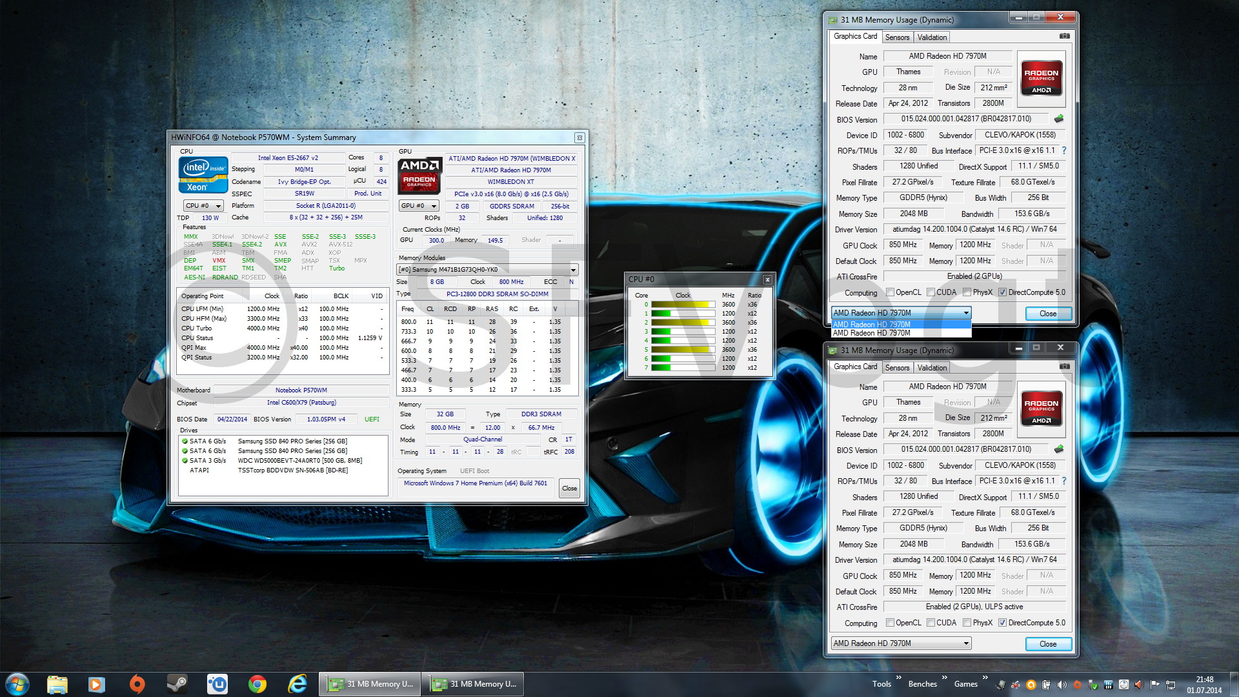Open the GPU #0 selector dropdown in HWiNFO
This screenshot has height=697, width=1239.
point(419,206)
